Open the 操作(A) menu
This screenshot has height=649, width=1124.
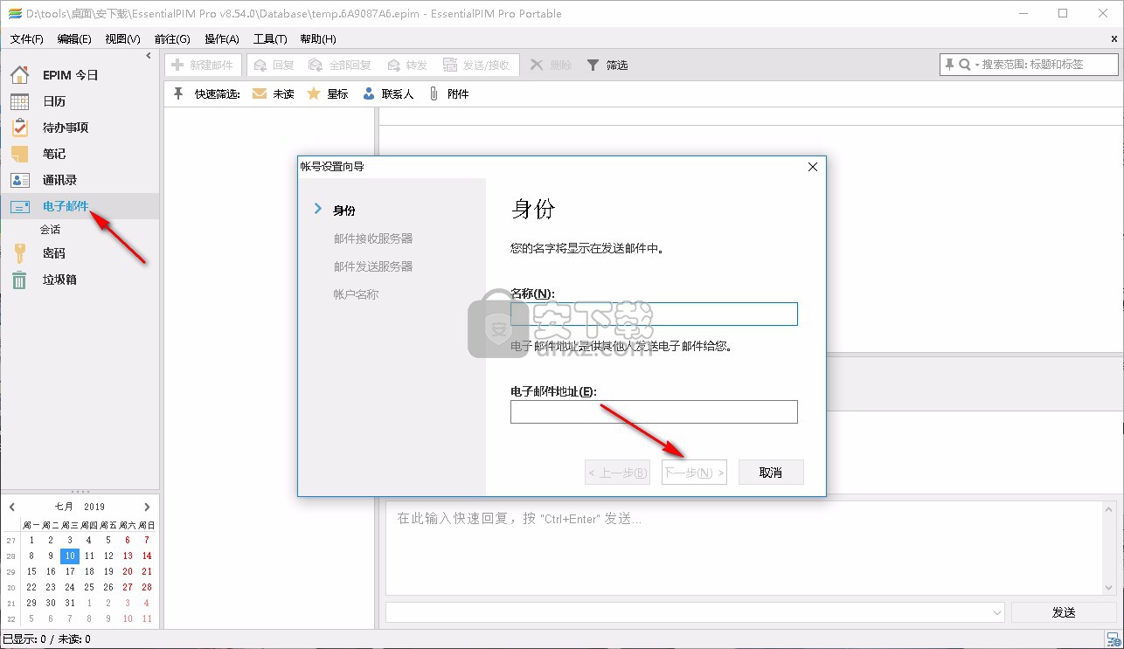(222, 38)
